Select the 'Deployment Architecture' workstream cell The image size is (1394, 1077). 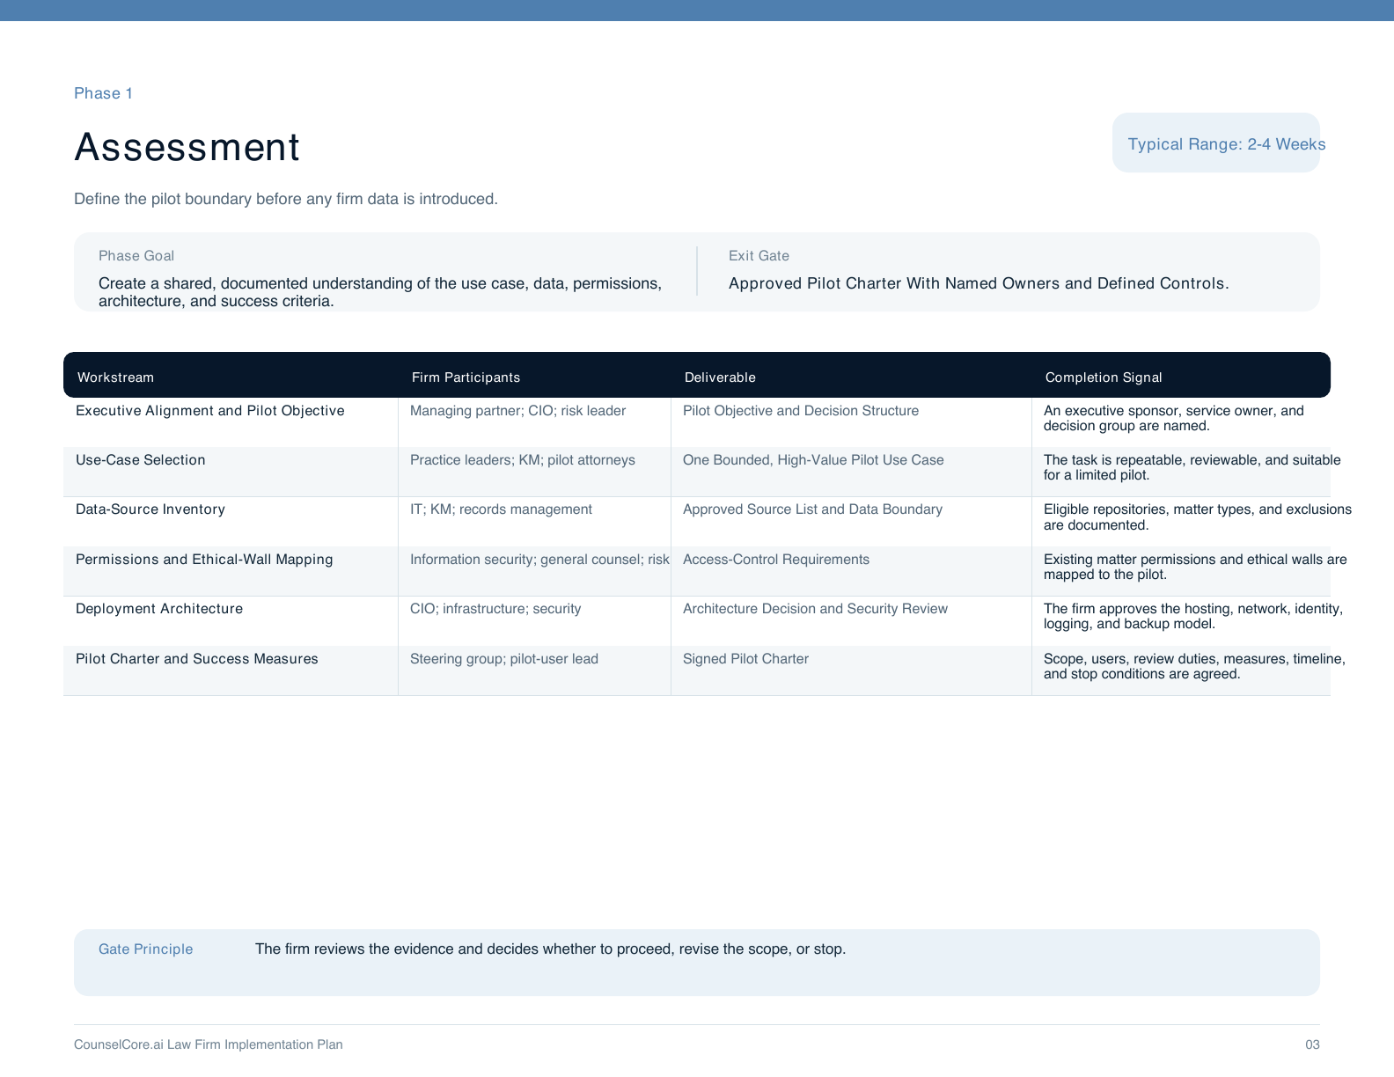pyautogui.click(x=159, y=609)
